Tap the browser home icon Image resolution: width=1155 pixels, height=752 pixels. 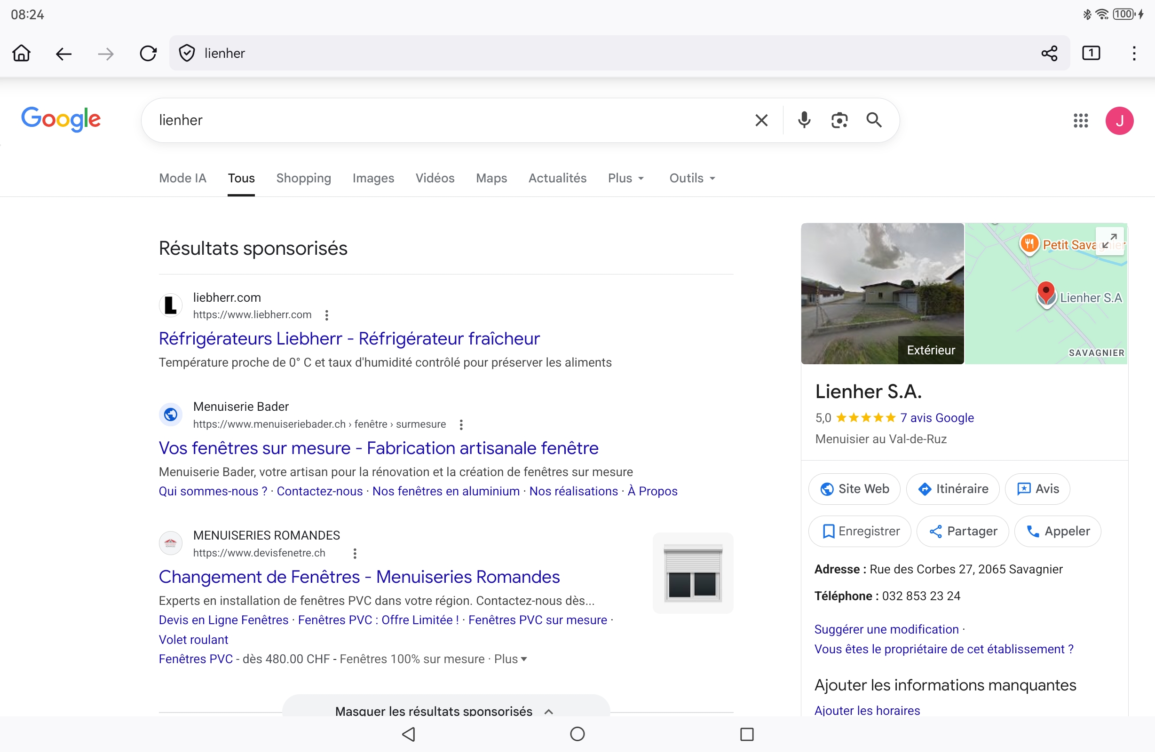click(21, 53)
